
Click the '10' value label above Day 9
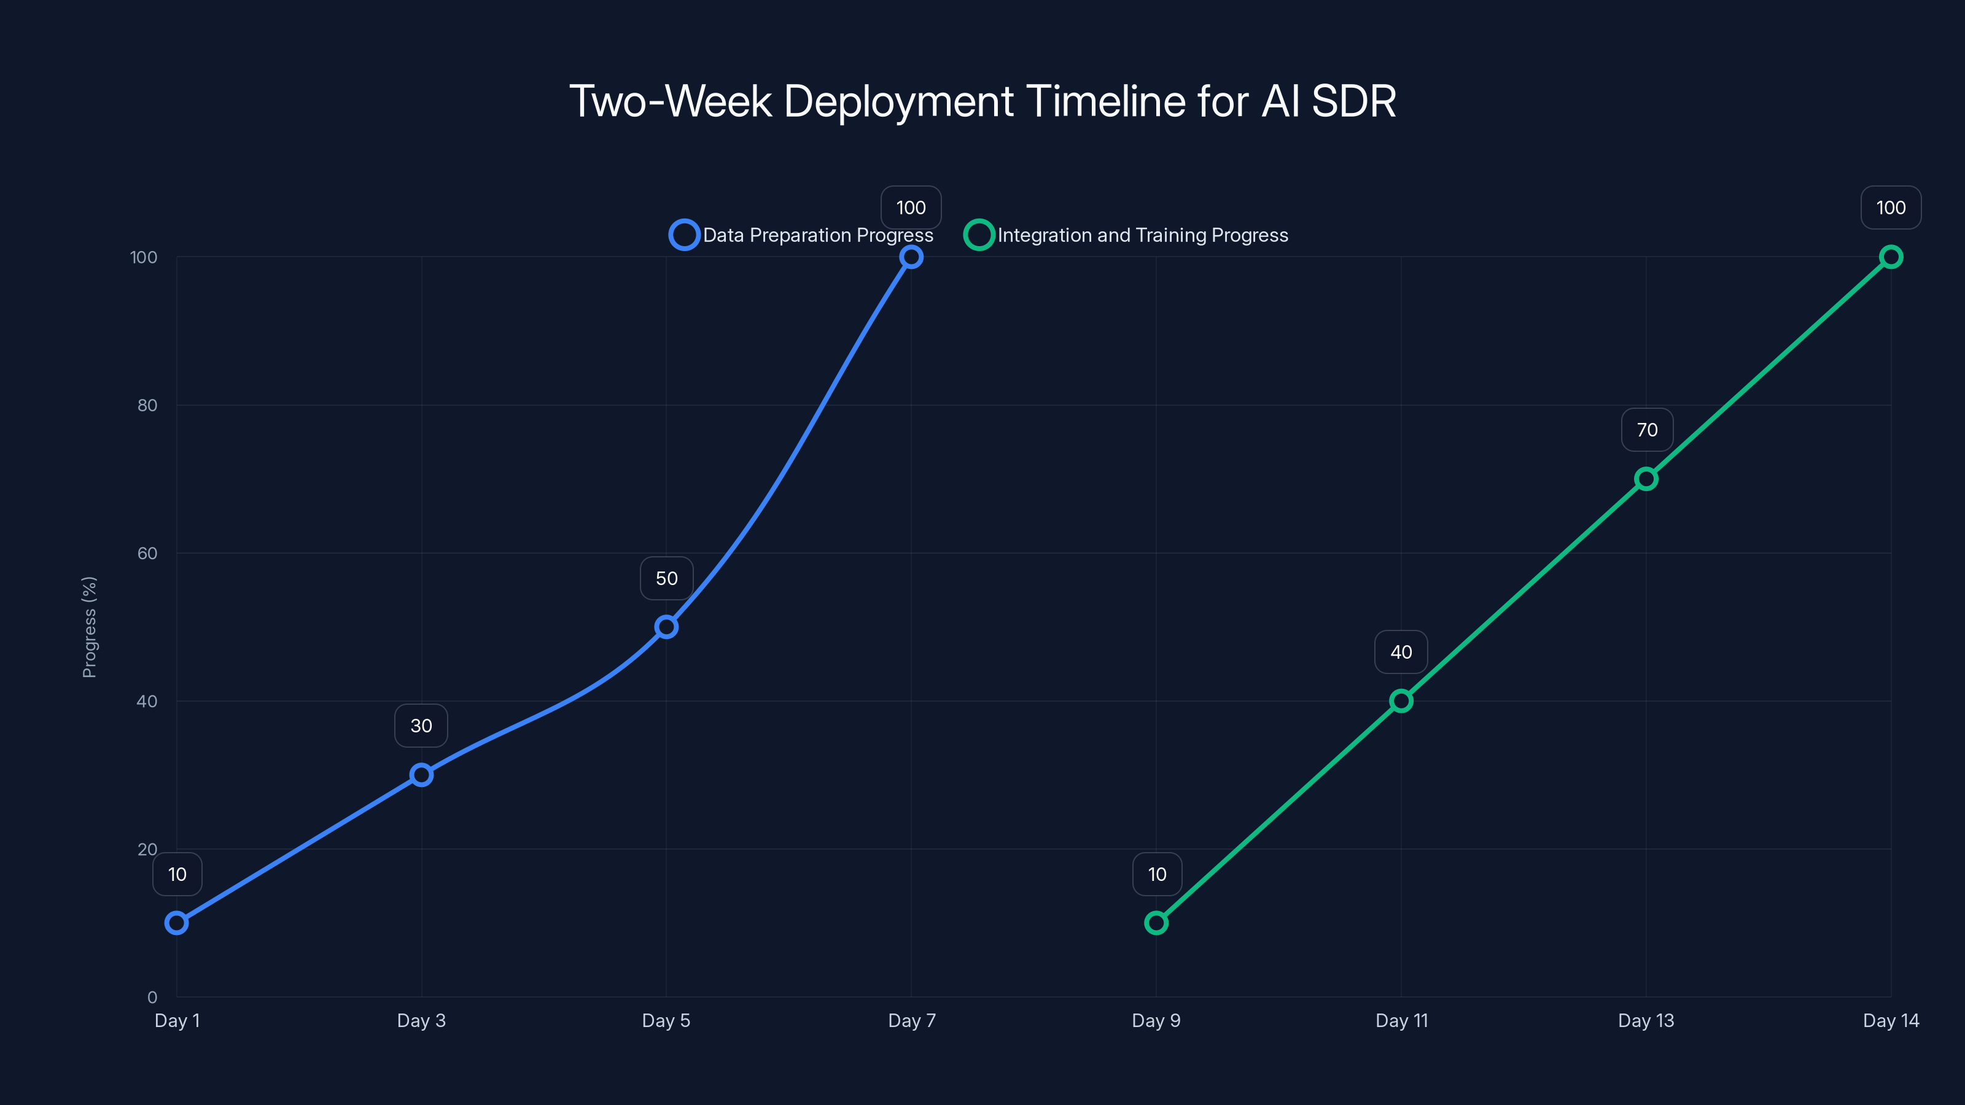click(1157, 874)
